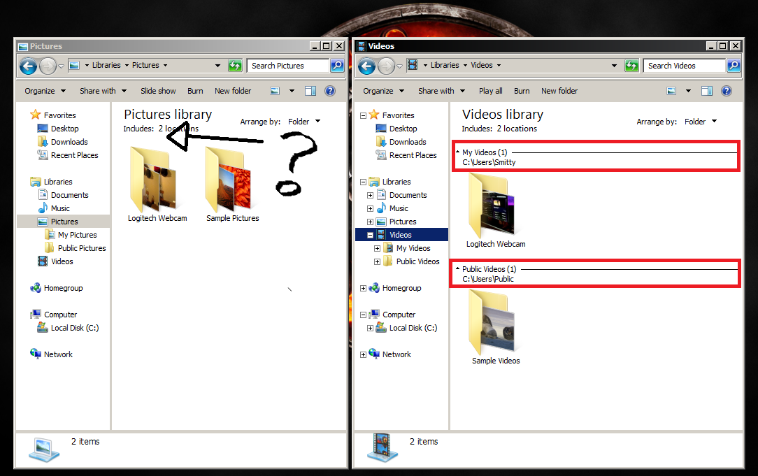The height and width of the screenshot is (476, 758).
Task: Toggle preview pane in Videos window
Action: [707, 91]
